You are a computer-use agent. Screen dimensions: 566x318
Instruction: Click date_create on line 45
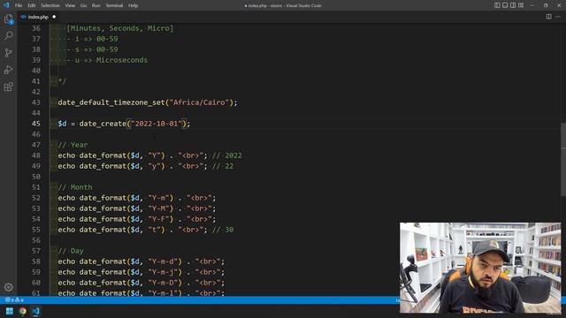pos(103,124)
